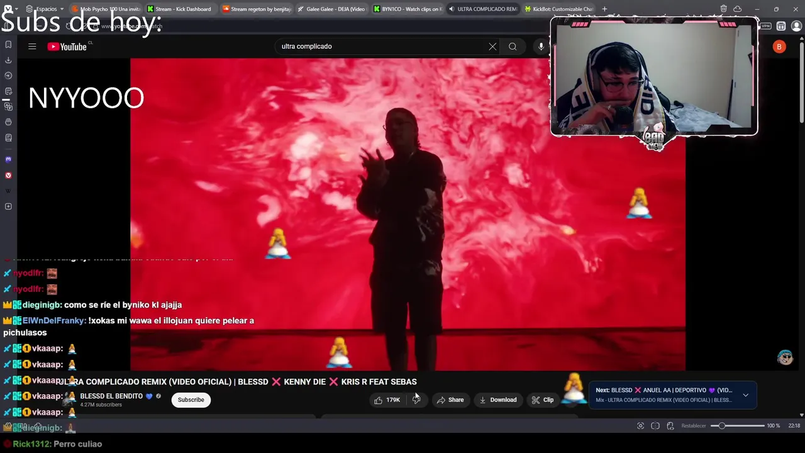
Task: Open the history clock icon in sidebar
Action: [8, 75]
